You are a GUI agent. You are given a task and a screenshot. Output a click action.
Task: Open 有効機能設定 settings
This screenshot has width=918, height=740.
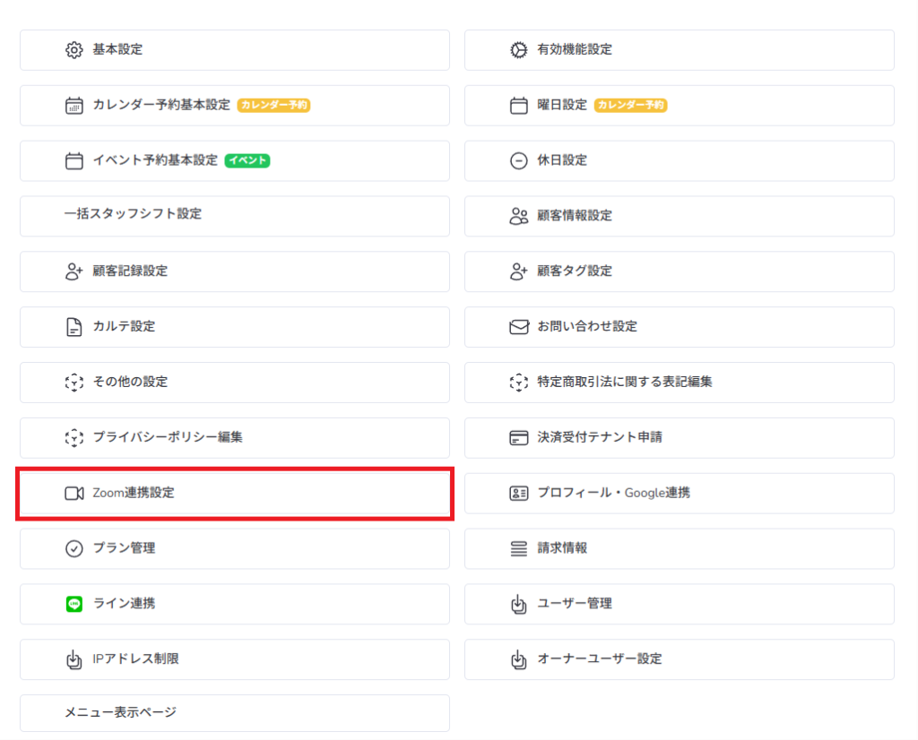click(x=574, y=50)
